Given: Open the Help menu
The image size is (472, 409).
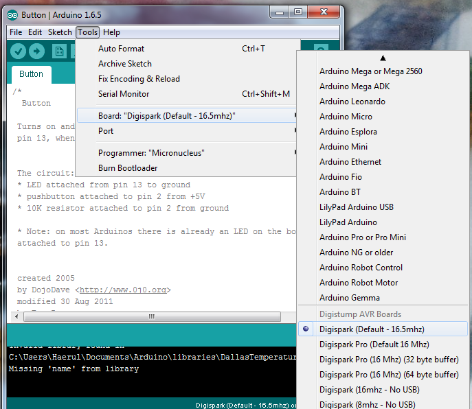Looking at the screenshot, I should (x=111, y=32).
